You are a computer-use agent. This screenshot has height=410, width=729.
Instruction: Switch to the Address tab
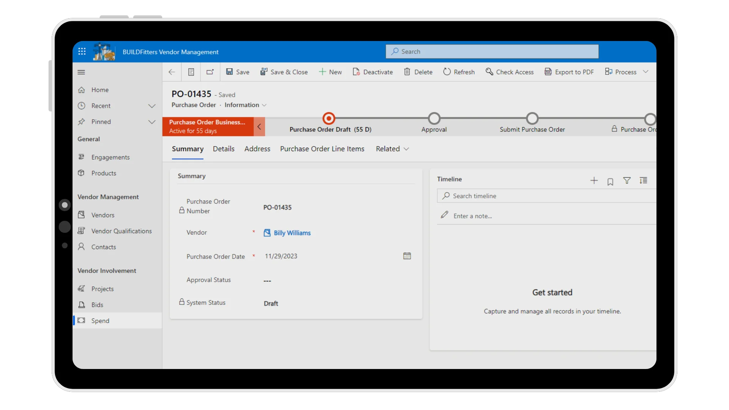tap(257, 149)
